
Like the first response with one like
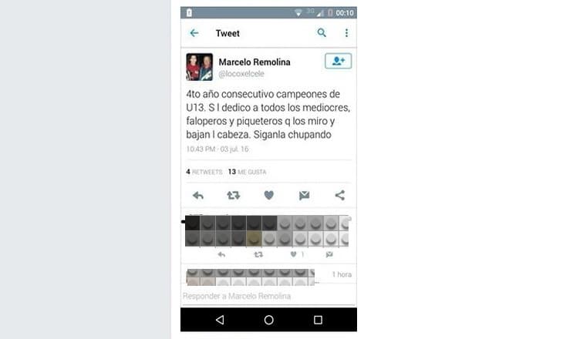point(297,254)
